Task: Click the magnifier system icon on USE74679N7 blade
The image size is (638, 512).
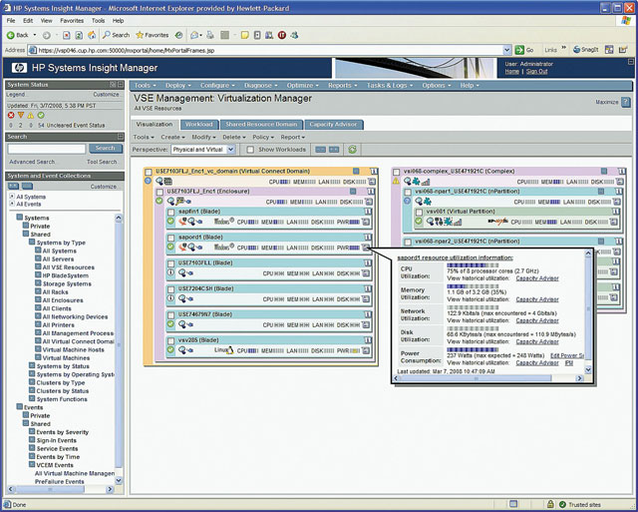Action: coord(181,324)
